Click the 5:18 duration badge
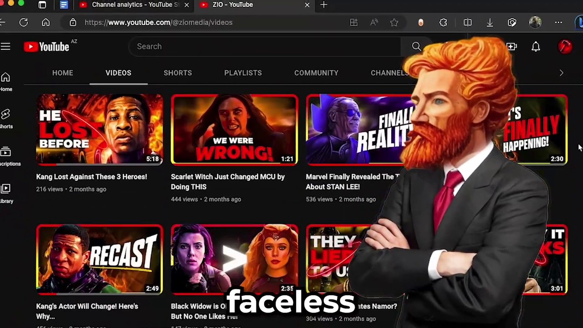Screen dimensions: 583x328 pyautogui.click(x=153, y=159)
